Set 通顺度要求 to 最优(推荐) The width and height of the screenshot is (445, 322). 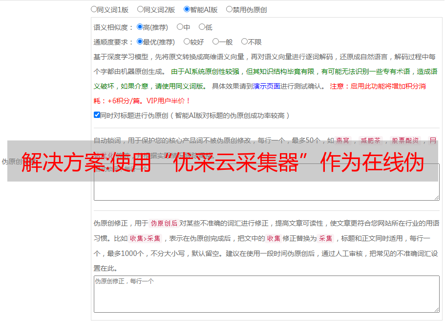(x=140, y=42)
